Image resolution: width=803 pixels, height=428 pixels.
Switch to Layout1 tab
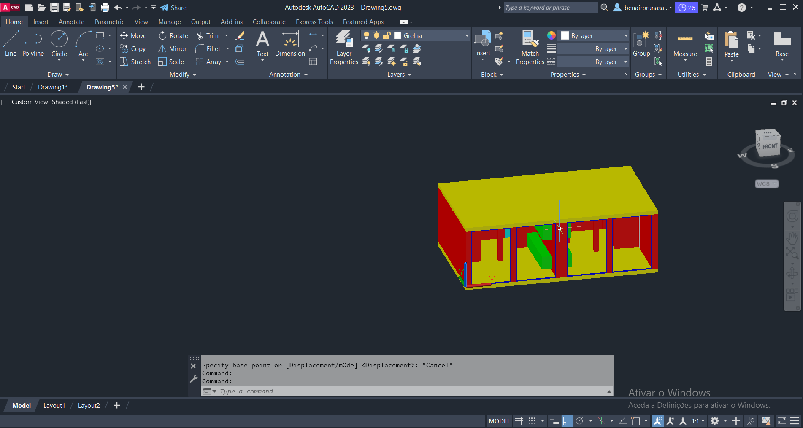tap(54, 406)
